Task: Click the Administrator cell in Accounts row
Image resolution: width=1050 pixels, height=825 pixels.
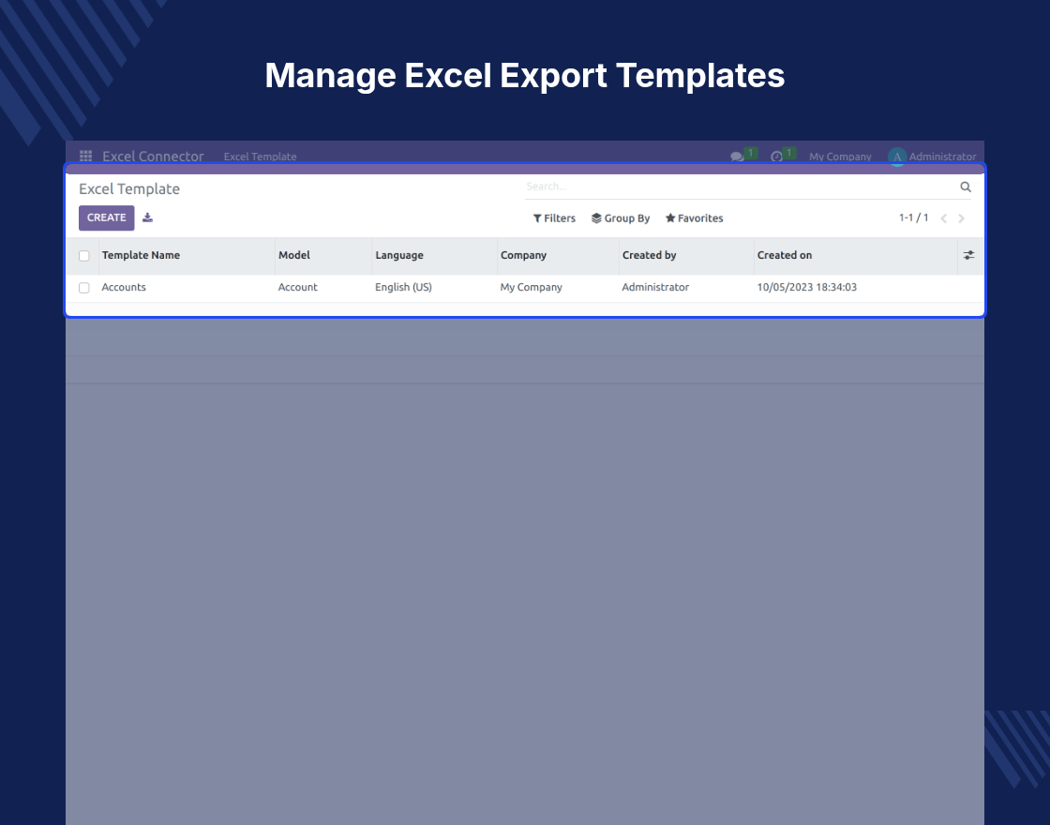Action: [x=655, y=287]
